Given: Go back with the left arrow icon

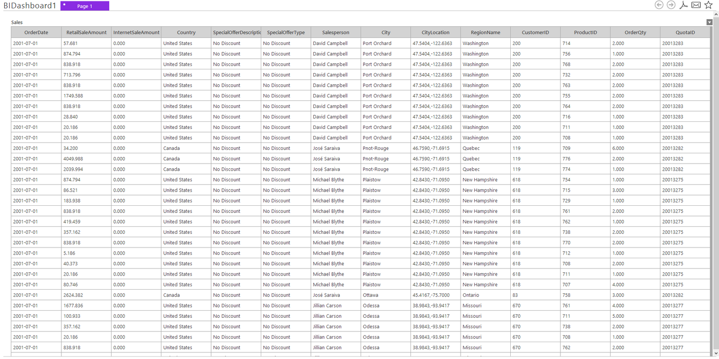Looking at the screenshot, I should click(x=659, y=5).
